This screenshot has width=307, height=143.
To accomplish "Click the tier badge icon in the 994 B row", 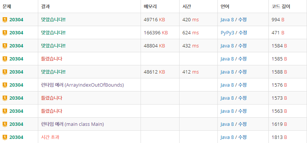I will [x=5, y=19].
